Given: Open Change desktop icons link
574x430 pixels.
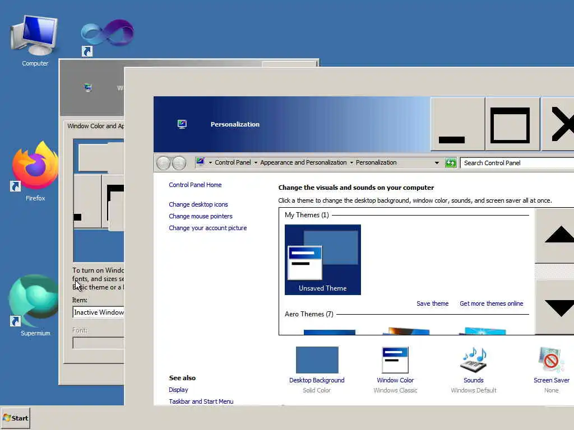Looking at the screenshot, I should click(198, 204).
